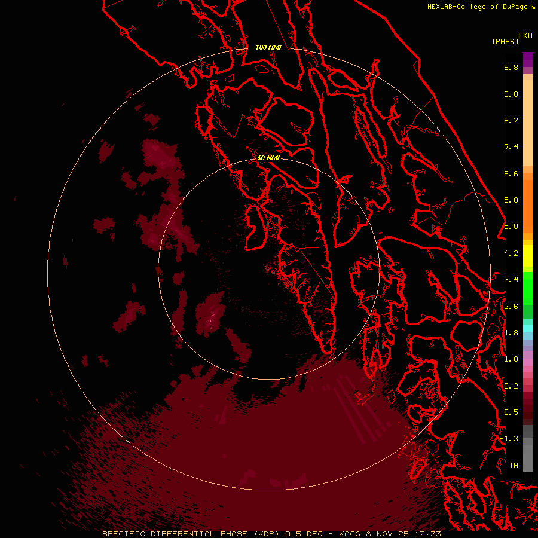Click the 4.2 scale value

[x=511, y=253]
